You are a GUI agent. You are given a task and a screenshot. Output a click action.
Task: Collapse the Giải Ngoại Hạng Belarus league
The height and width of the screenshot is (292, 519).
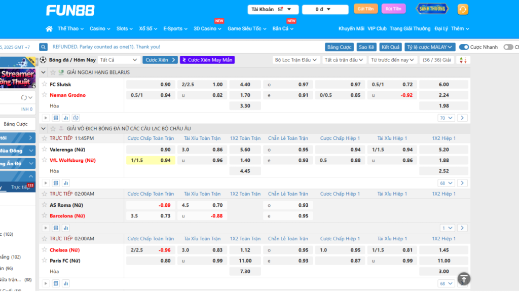click(x=44, y=72)
